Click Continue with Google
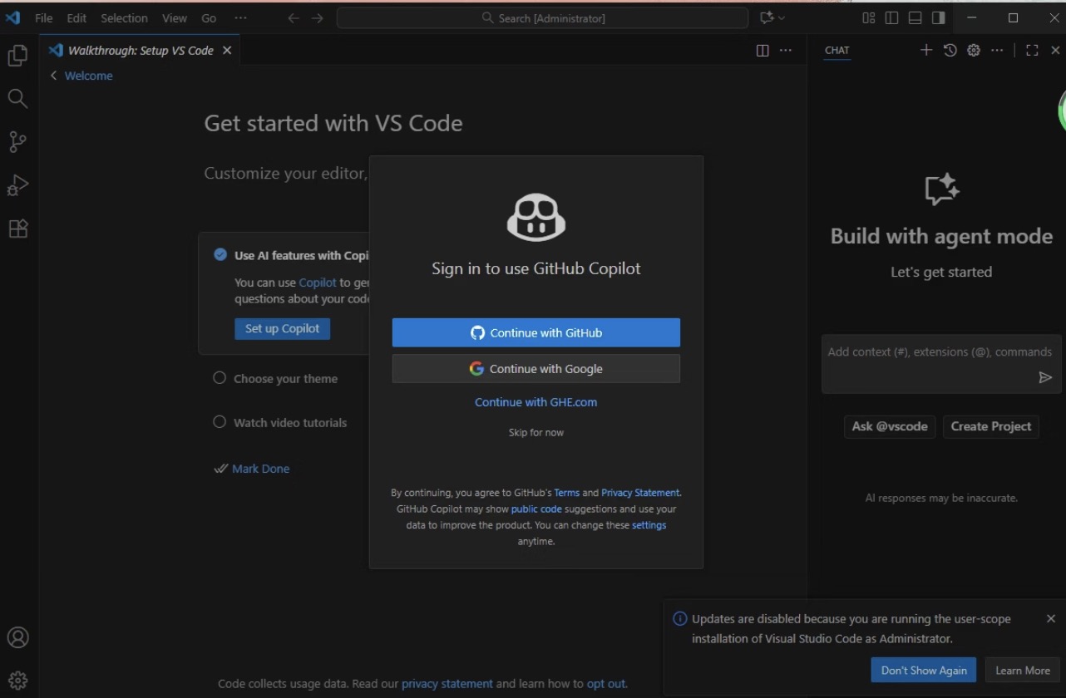 click(536, 369)
